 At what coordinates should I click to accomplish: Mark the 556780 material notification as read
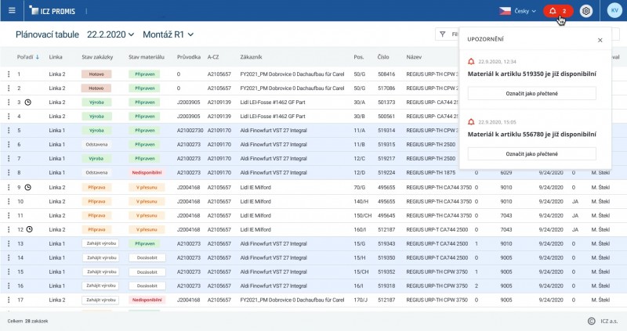[531, 154]
